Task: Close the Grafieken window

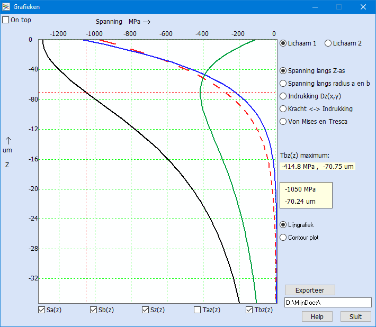Action: pyautogui.click(x=363, y=7)
